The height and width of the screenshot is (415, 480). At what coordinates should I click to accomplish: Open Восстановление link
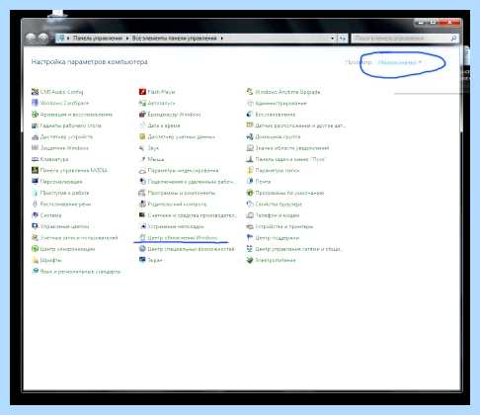(276, 115)
